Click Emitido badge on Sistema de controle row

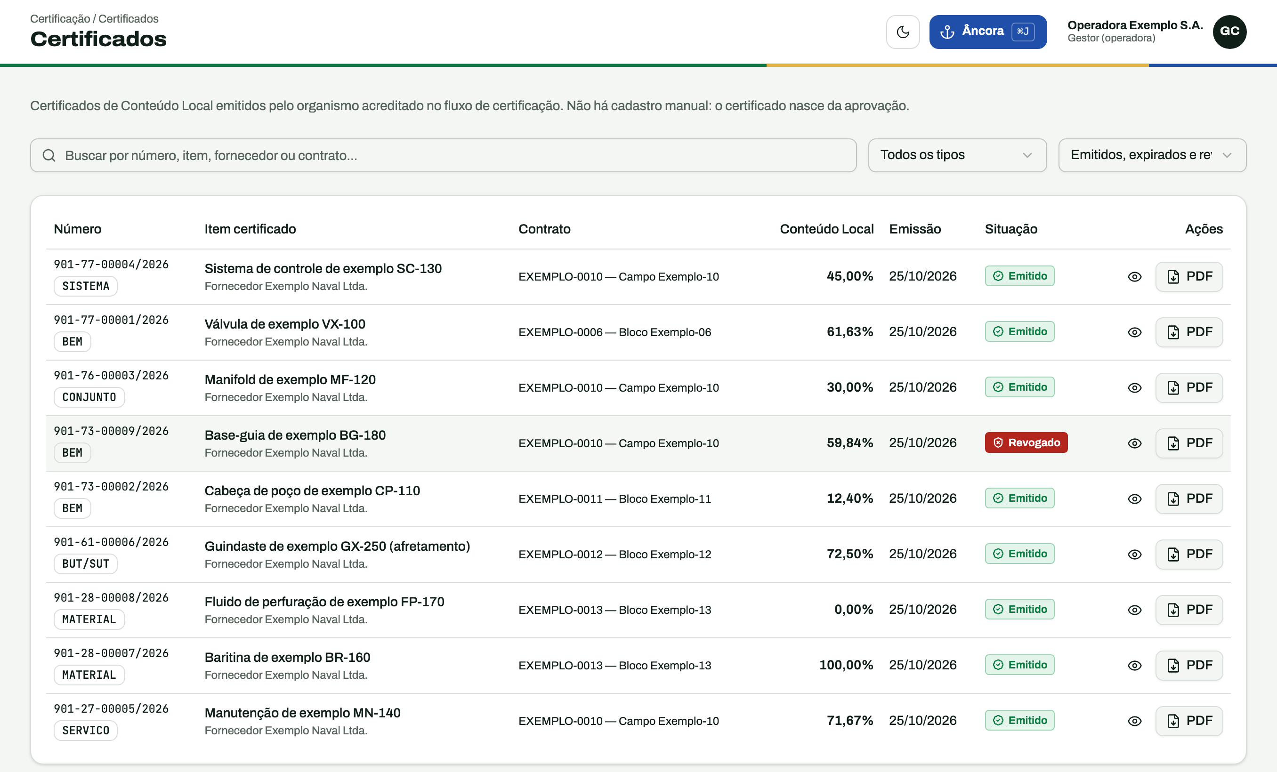(x=1019, y=276)
